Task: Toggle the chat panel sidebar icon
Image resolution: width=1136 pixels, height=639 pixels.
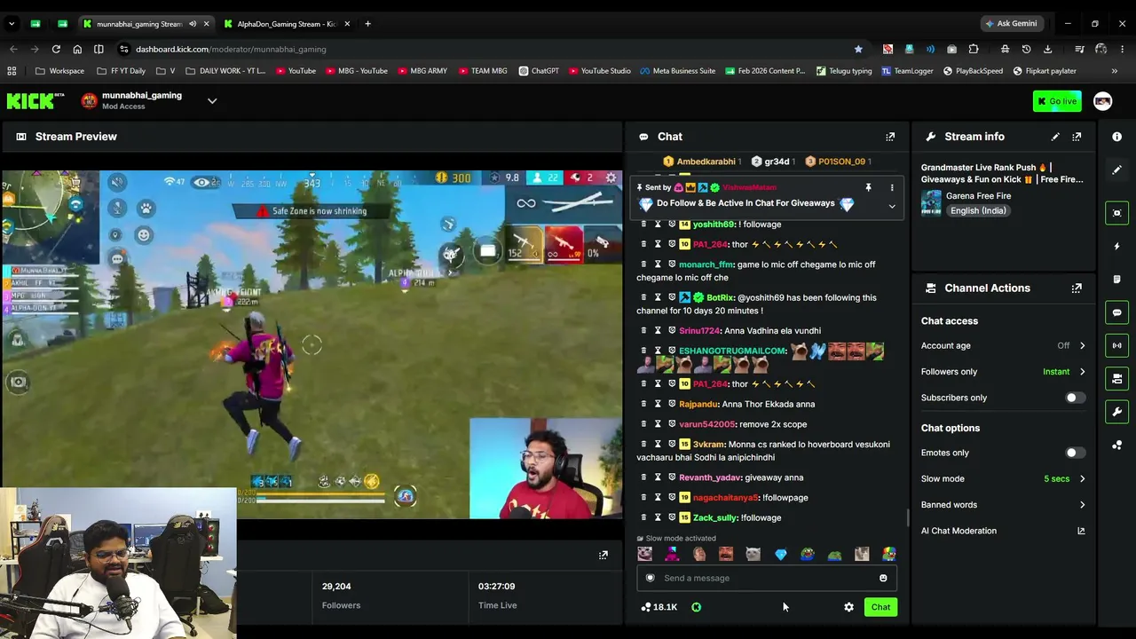Action: click(x=1116, y=312)
